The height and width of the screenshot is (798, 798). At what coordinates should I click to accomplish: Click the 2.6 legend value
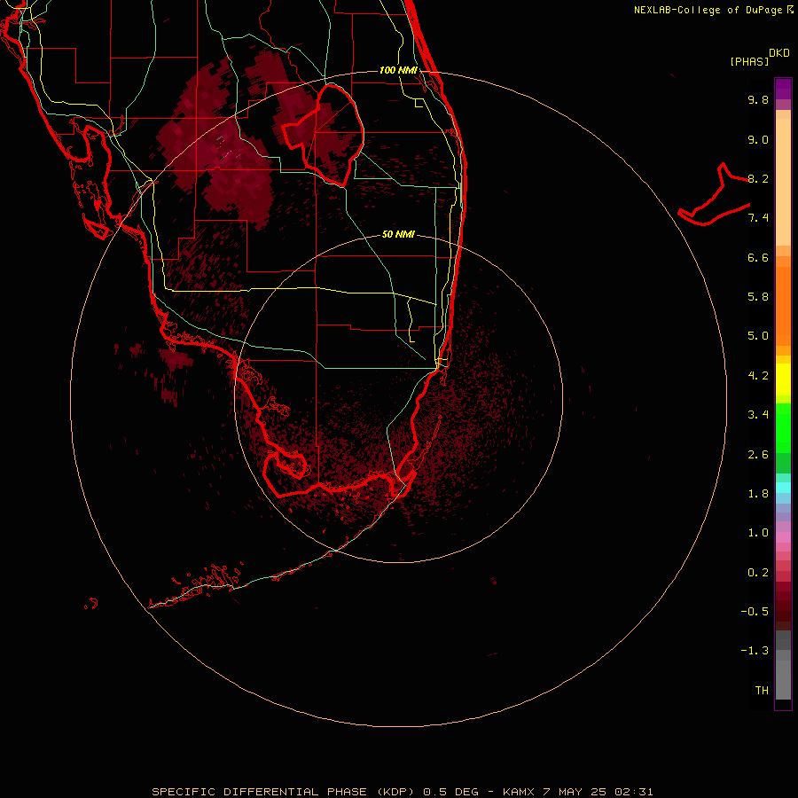pos(758,455)
